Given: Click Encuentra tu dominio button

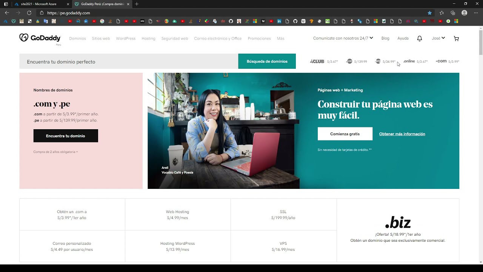Looking at the screenshot, I should 66,136.
